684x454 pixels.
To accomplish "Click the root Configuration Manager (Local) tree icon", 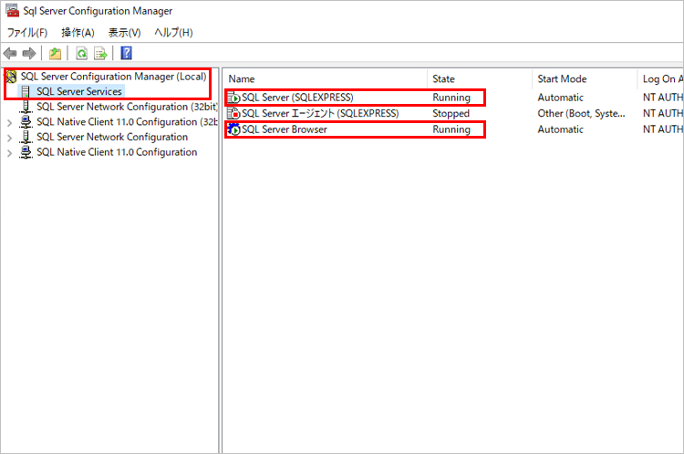I will click(11, 77).
